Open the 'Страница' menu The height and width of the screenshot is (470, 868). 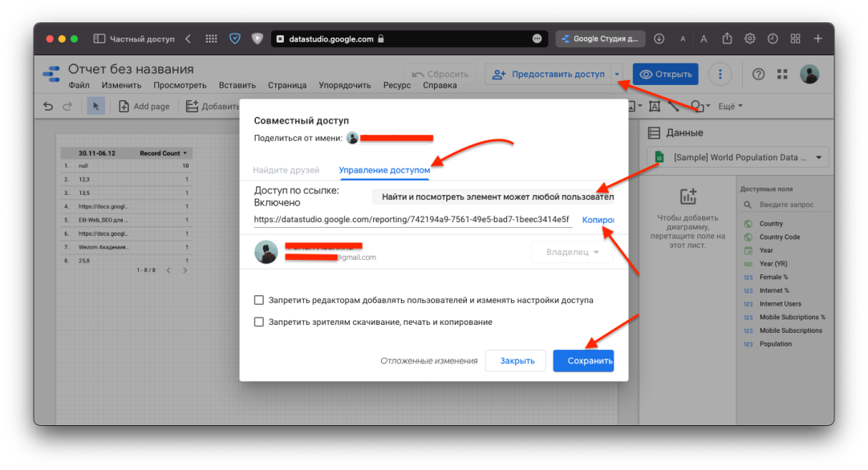coord(287,85)
